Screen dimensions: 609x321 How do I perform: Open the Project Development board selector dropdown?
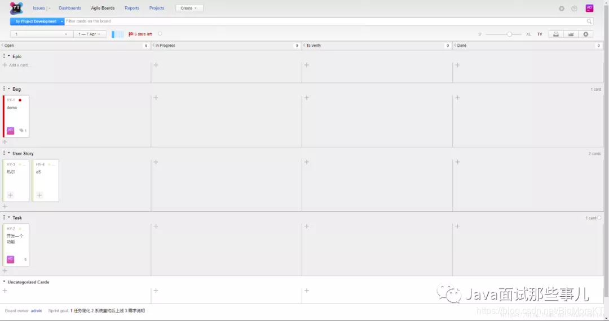coord(37,21)
